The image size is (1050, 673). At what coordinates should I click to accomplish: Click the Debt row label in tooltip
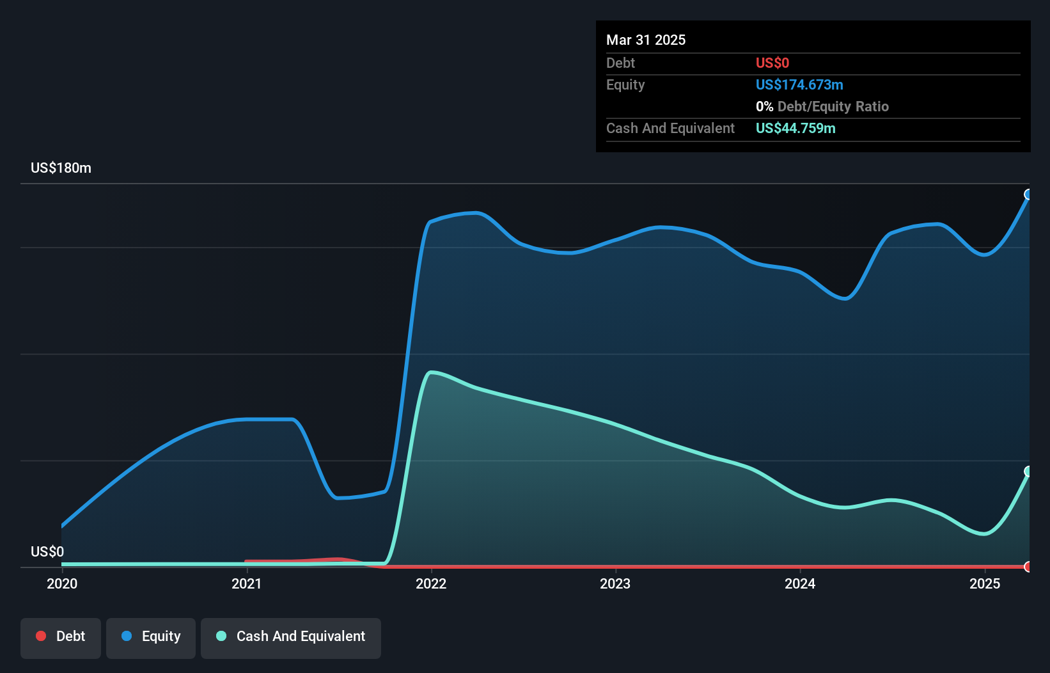620,63
